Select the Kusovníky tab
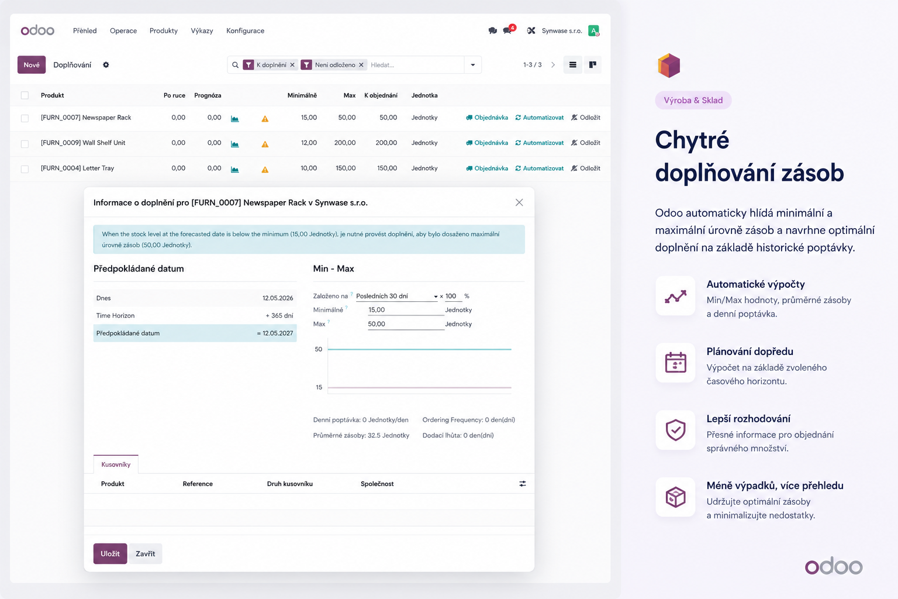The width and height of the screenshot is (898, 599). tap(116, 464)
